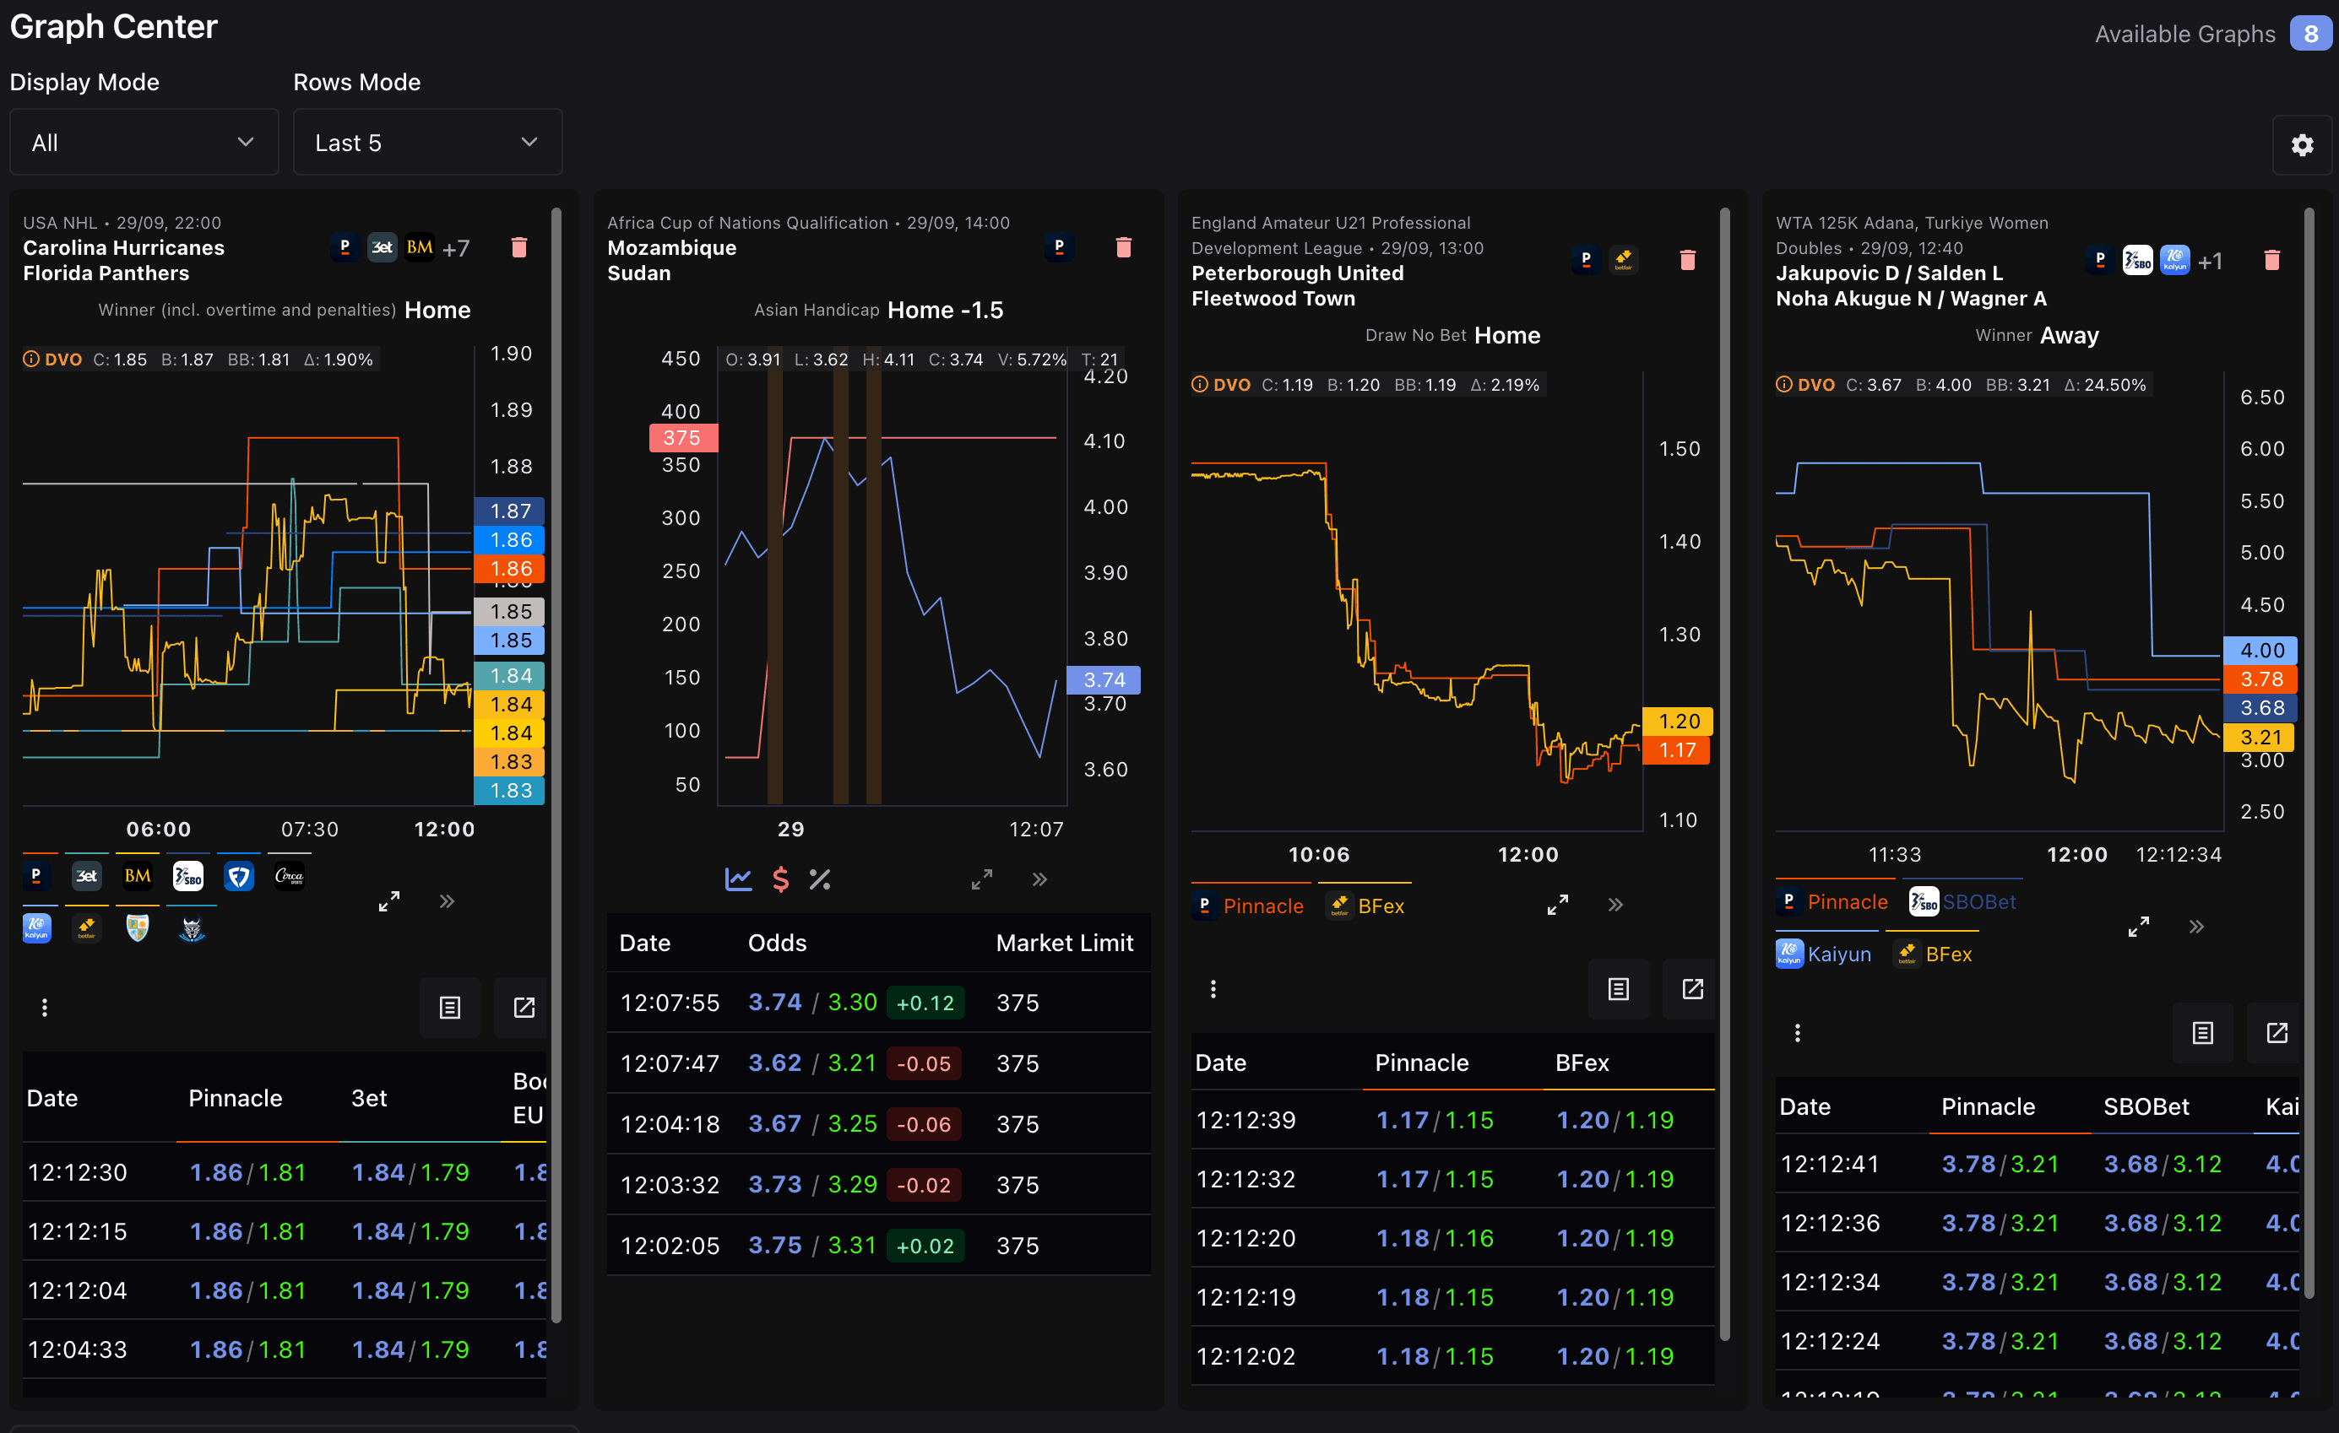Open the list view icon on NHL card
The image size is (2339, 1433).
[x=450, y=1007]
